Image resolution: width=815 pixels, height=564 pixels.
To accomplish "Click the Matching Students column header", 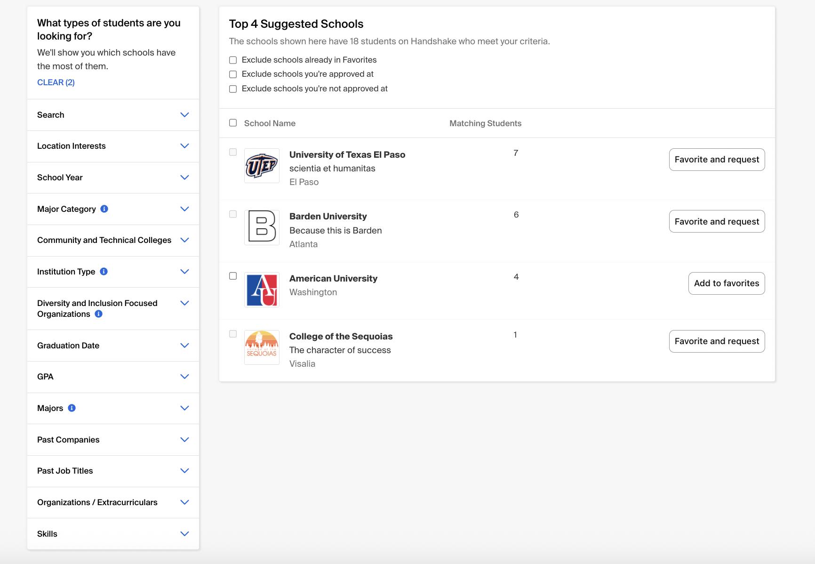I will (x=485, y=123).
